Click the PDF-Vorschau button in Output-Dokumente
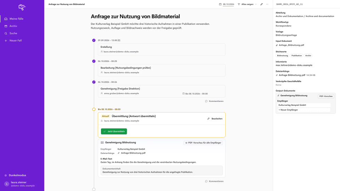 326,96
